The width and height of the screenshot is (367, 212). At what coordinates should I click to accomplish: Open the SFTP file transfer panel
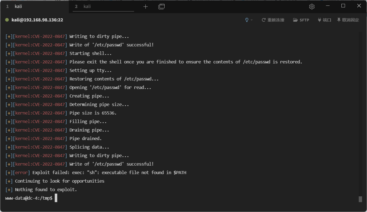point(301,20)
